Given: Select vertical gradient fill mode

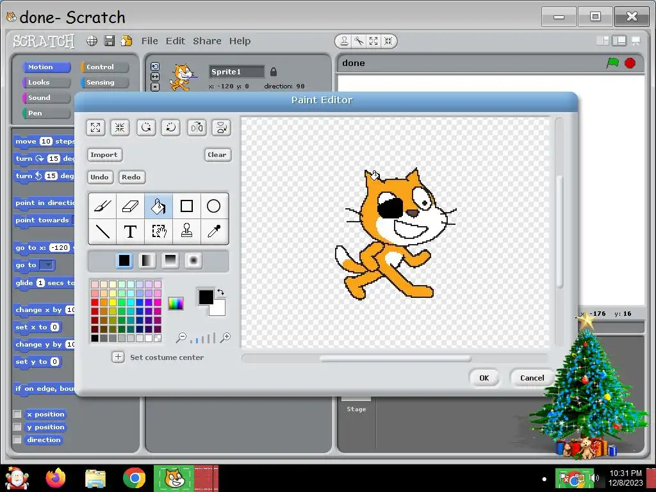Looking at the screenshot, I should [170, 261].
